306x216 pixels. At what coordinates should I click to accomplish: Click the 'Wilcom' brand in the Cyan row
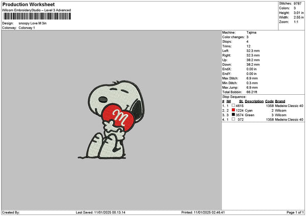(280, 111)
